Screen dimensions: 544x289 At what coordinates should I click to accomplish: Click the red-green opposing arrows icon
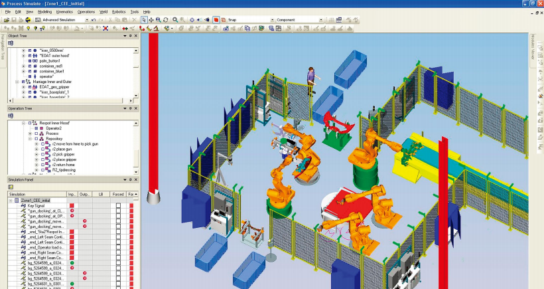pyautogui.click(x=125, y=29)
